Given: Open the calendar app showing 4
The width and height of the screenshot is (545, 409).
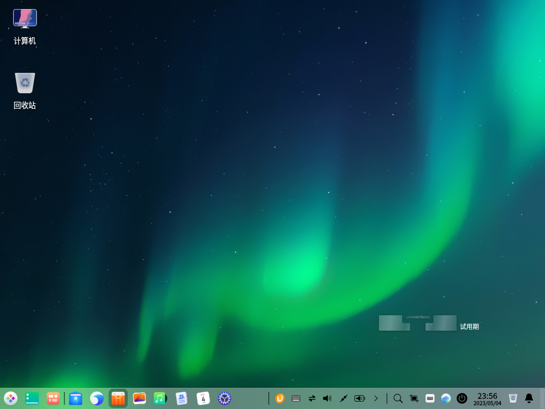Looking at the screenshot, I should point(203,398).
